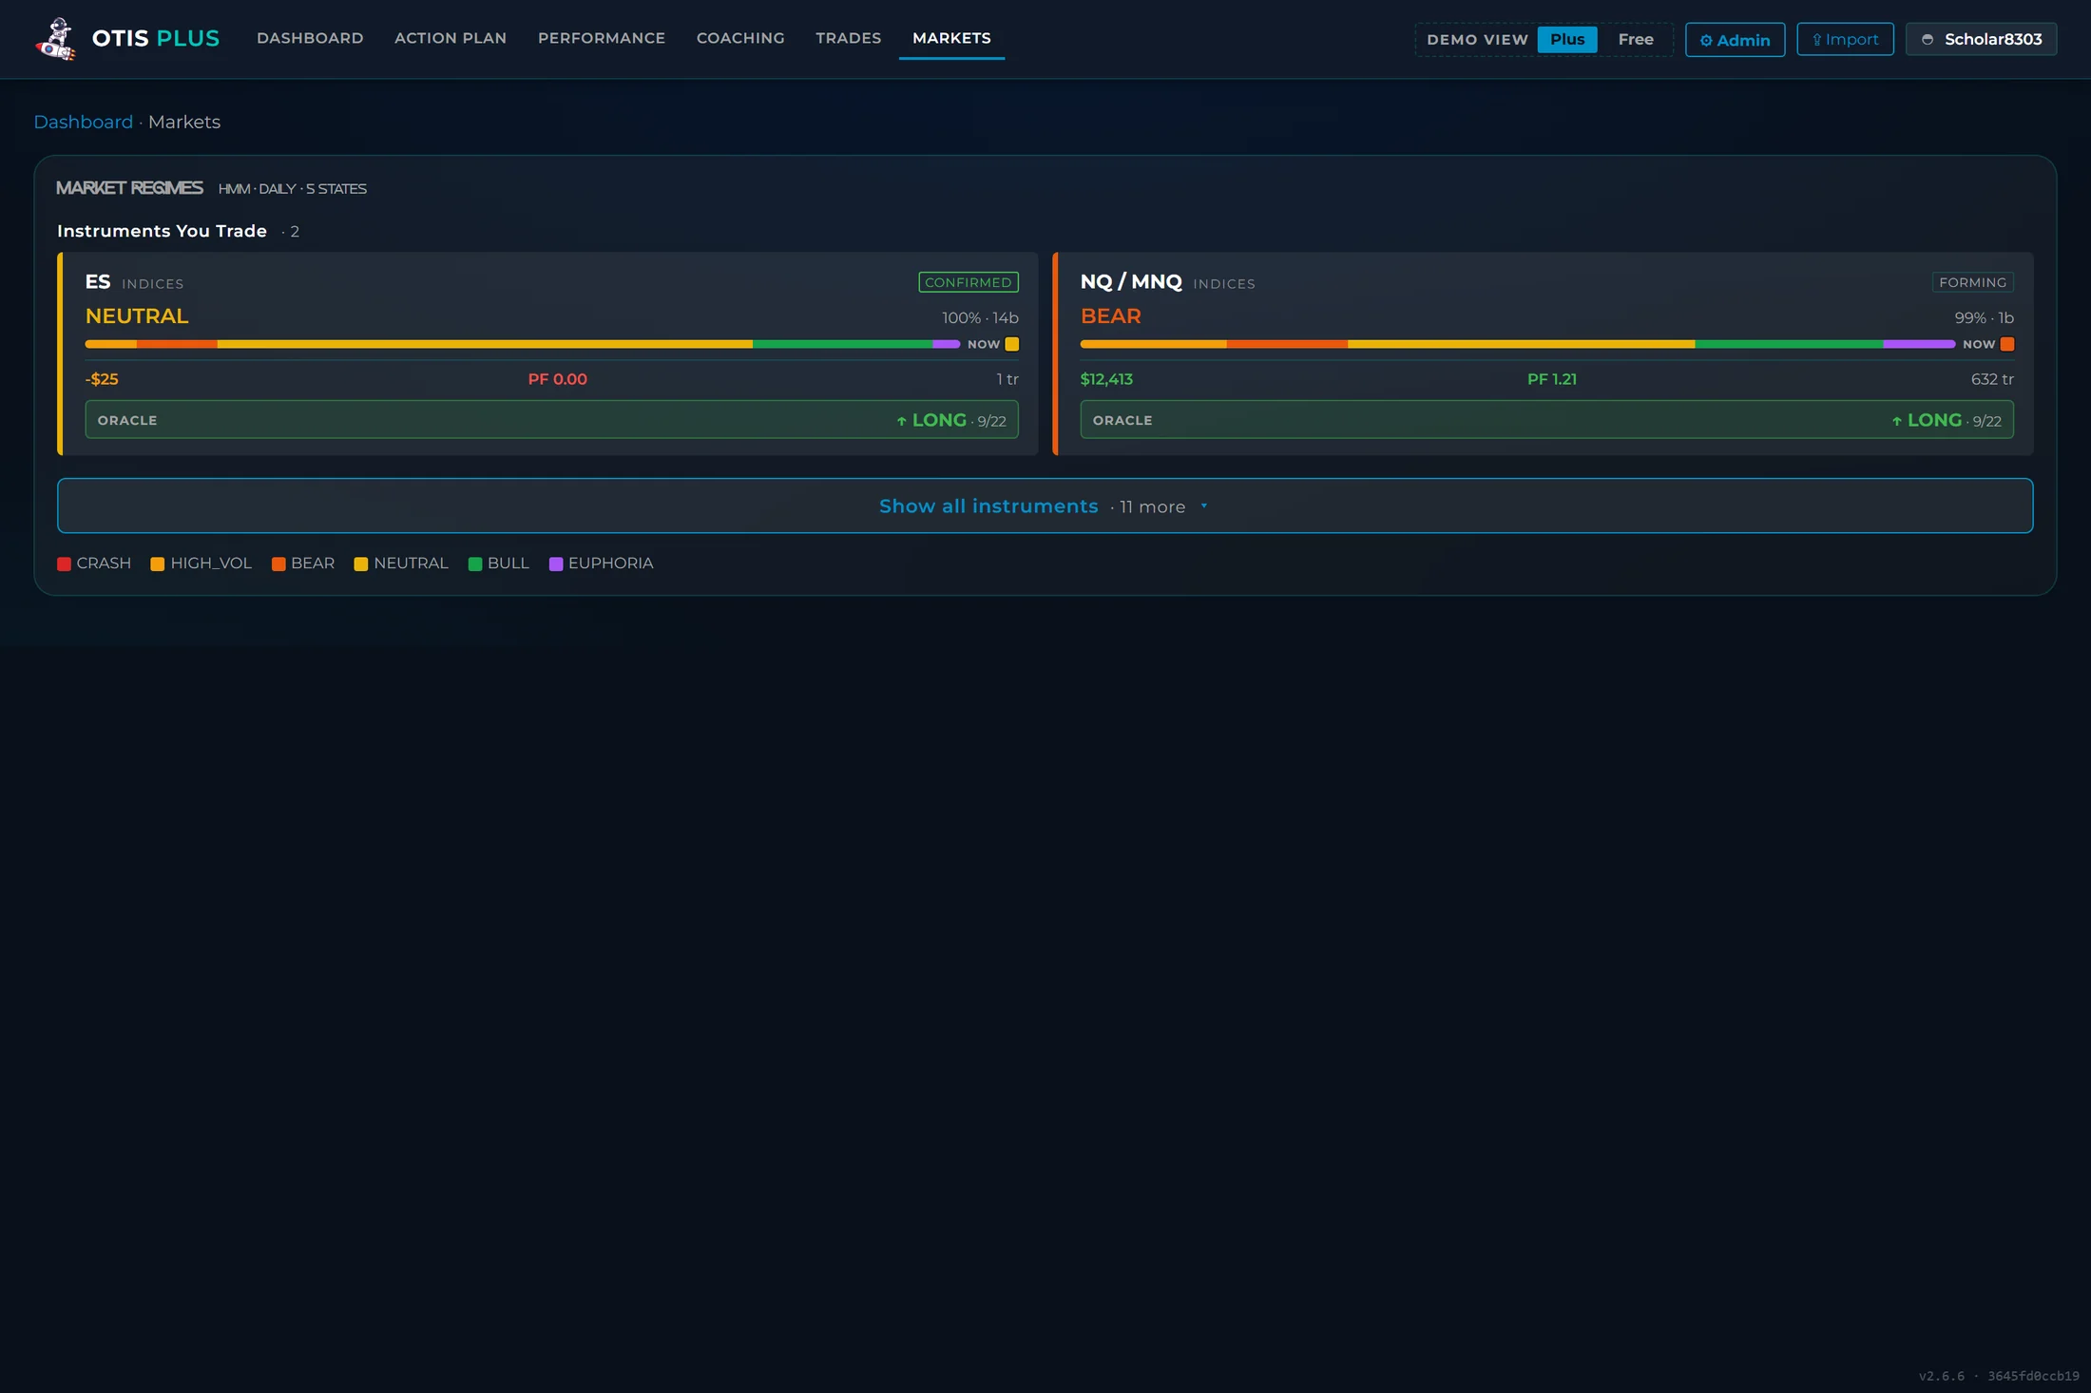Click the user avatar icon beside Scholar8303
Screen dimensions: 2091x1393
pyautogui.click(x=1928, y=40)
